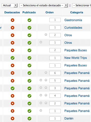Move up Paquetes Panamá item with order 4

(x=41, y=95)
